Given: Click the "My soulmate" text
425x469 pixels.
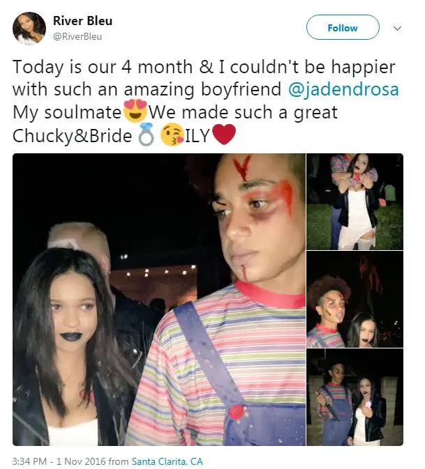Looking at the screenshot, I should coord(67,112).
